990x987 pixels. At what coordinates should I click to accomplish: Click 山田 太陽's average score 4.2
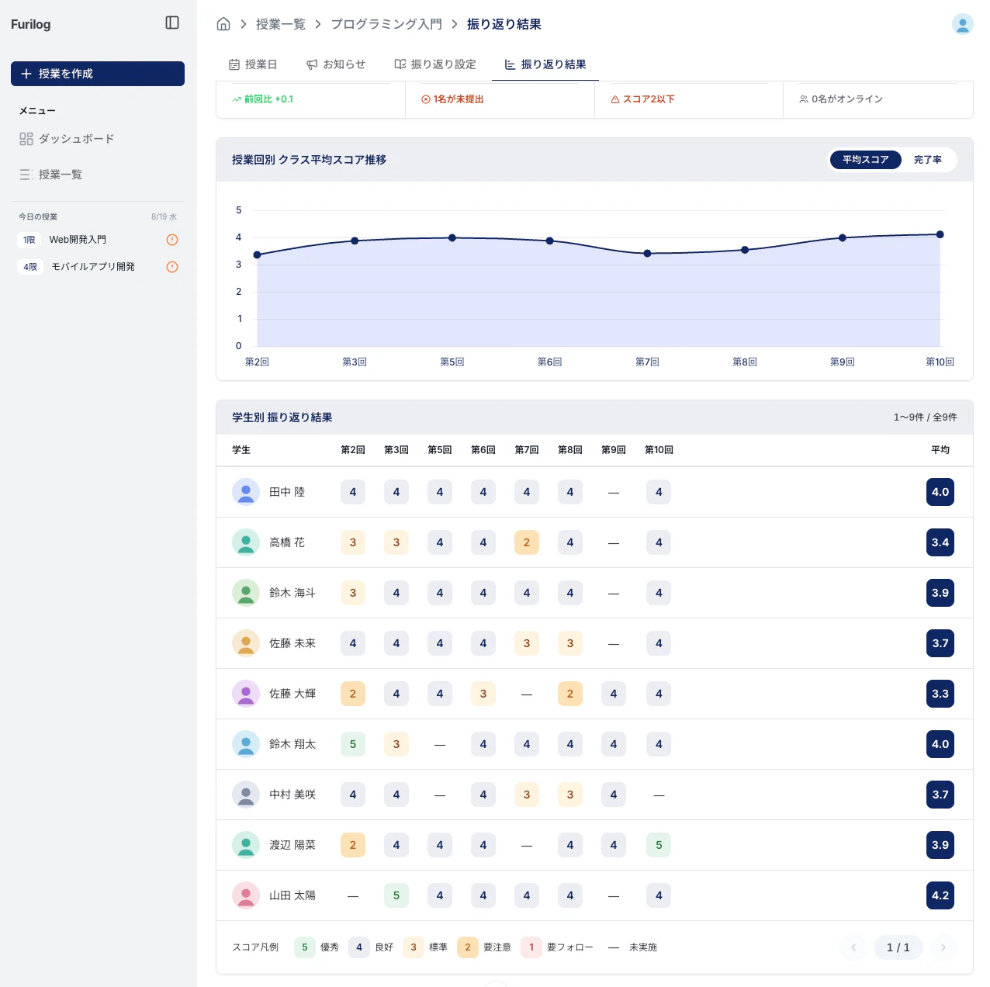[x=940, y=895]
